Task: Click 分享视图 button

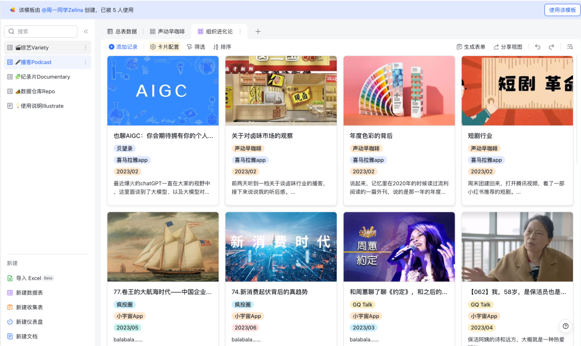Action: [508, 47]
